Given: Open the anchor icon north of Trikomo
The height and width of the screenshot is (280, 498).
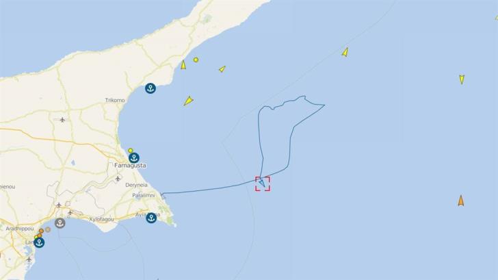Looking at the screenshot, I should (x=150, y=88).
